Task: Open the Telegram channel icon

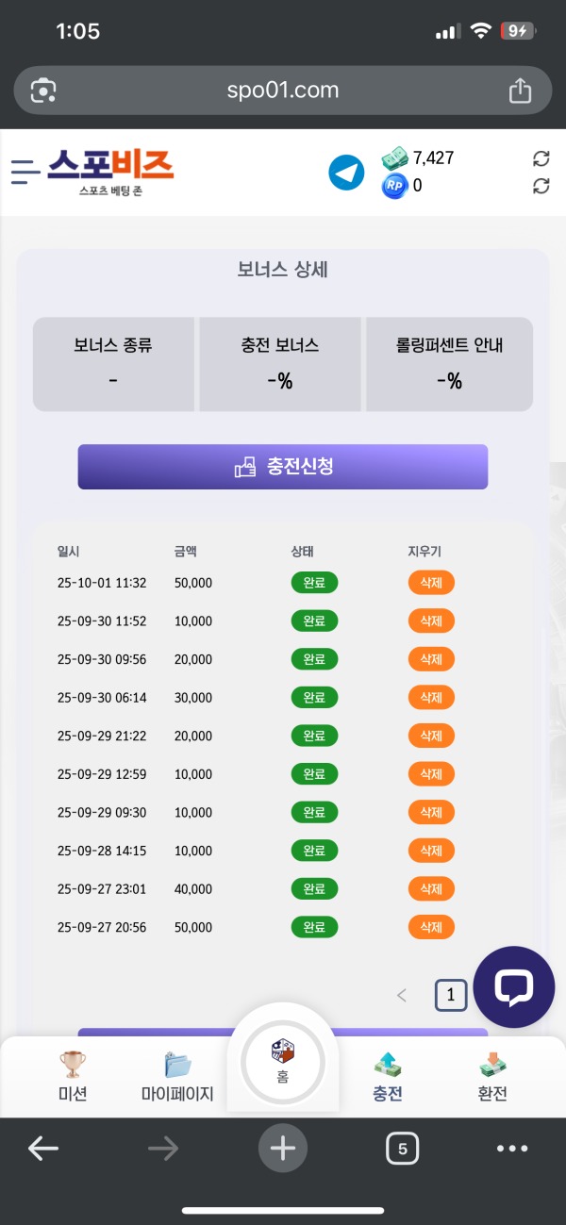Action: pyautogui.click(x=346, y=172)
